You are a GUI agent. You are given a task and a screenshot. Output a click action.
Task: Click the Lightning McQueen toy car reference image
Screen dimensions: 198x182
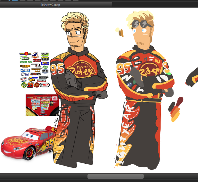pyautogui.click(x=29, y=143)
